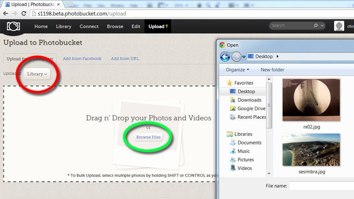Select the sesimbra.jpg thumbnail
This screenshot has height=199, width=354.
click(311, 150)
